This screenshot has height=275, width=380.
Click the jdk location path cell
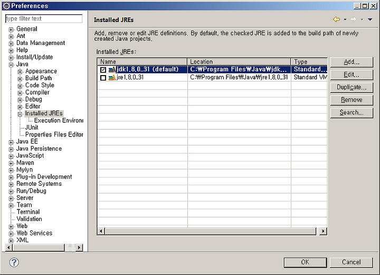click(x=239, y=69)
